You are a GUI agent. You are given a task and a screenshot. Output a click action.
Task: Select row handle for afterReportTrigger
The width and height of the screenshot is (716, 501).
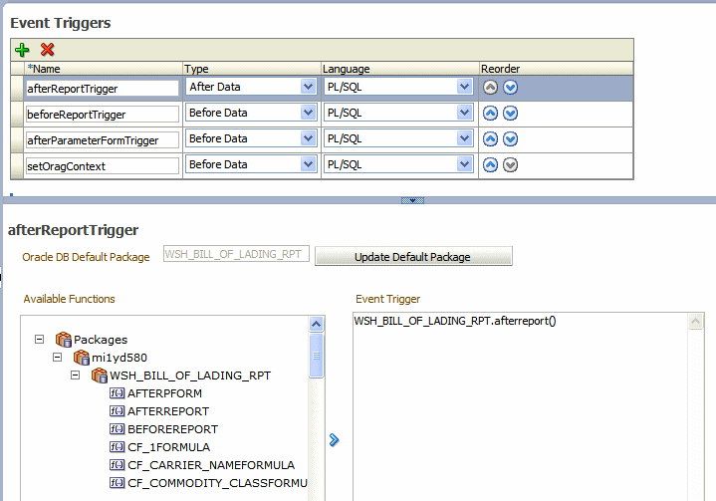pyautogui.click(x=17, y=88)
